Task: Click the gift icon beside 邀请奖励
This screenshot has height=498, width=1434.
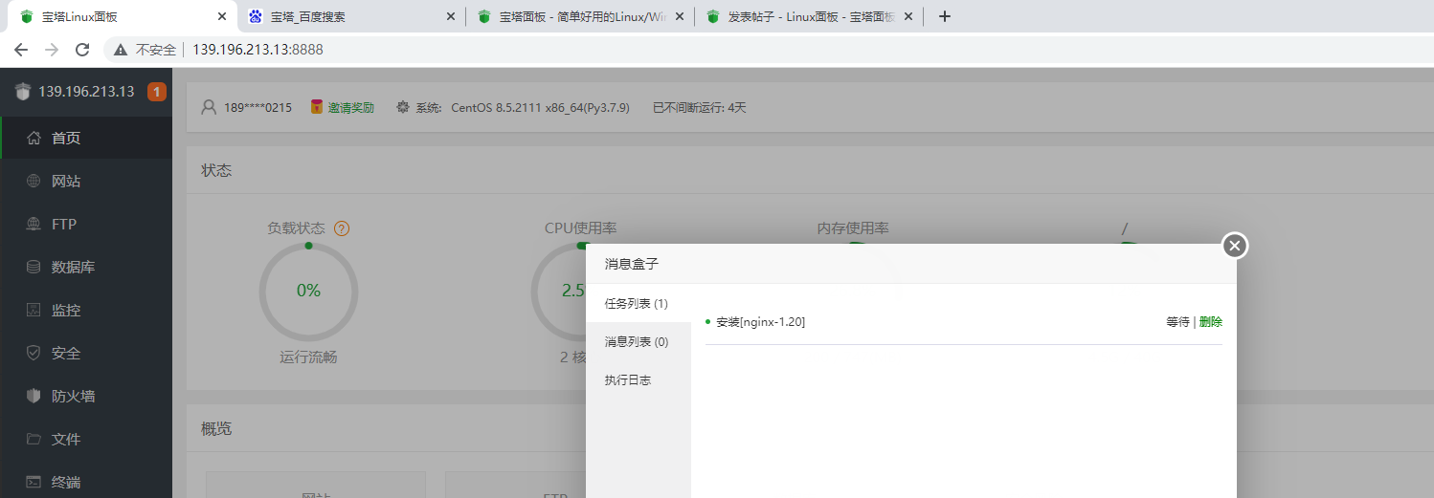Action: pos(317,107)
